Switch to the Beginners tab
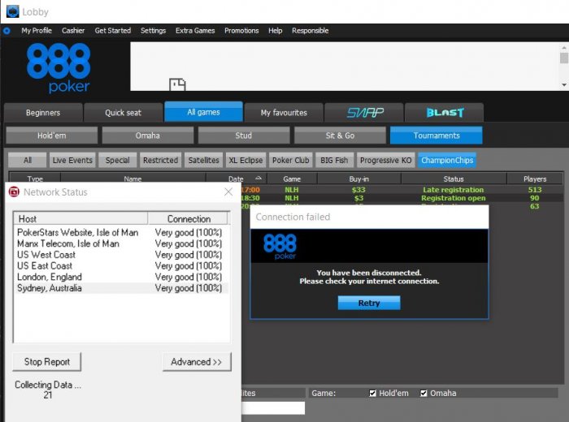 (43, 113)
